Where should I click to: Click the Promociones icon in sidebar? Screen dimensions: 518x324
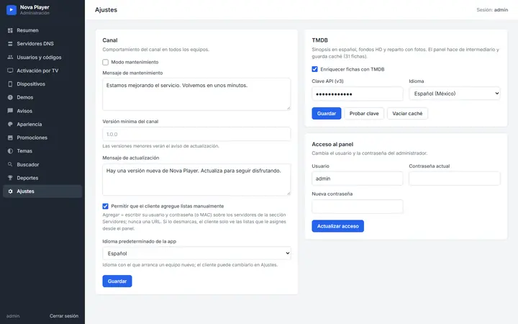click(10, 138)
